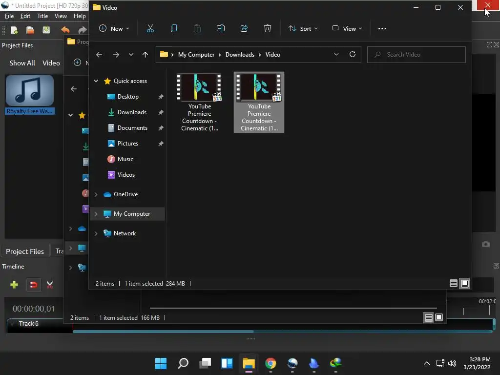Click the green Add Track plus icon
The image size is (500, 375).
tap(14, 285)
